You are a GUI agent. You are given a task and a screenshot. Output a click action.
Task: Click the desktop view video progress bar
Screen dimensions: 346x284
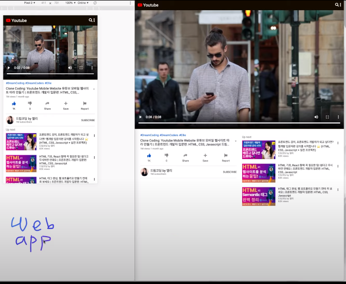[x=239, y=122]
